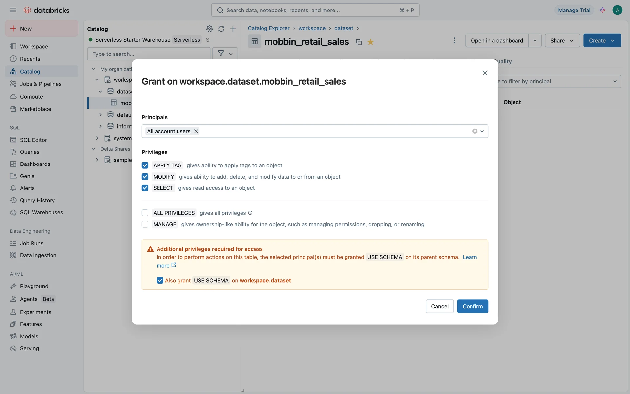The height and width of the screenshot is (394, 630).
Task: Enable the ALL PRIVILEGES checkbox
Action: click(145, 213)
